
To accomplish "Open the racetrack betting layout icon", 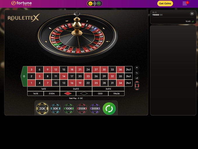I will [x=137, y=86].
